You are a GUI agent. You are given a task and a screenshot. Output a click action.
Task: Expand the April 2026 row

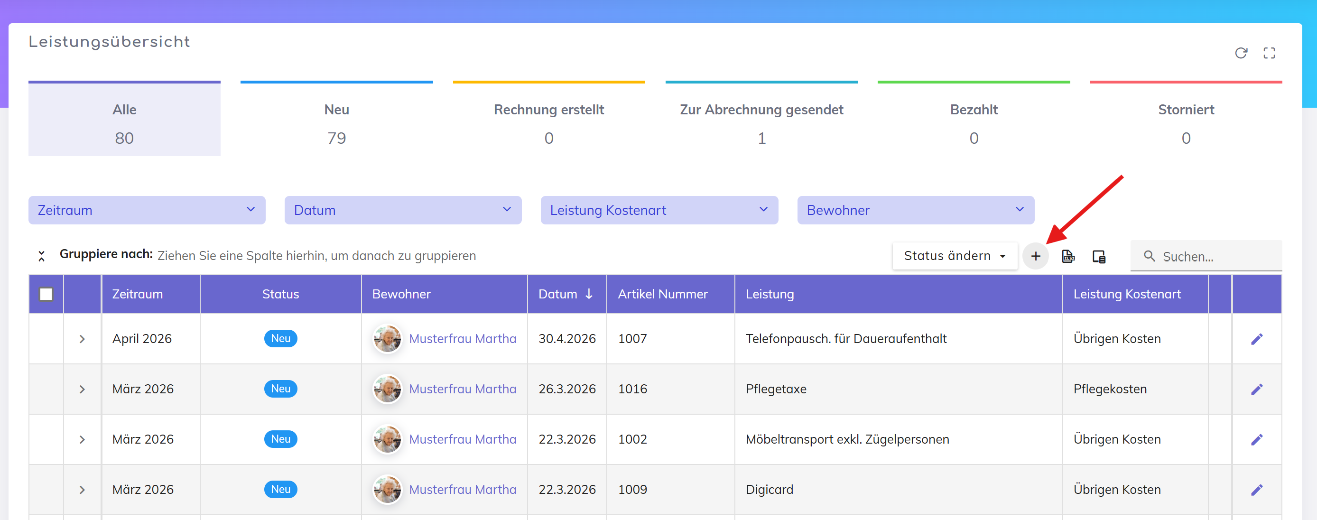(x=83, y=339)
